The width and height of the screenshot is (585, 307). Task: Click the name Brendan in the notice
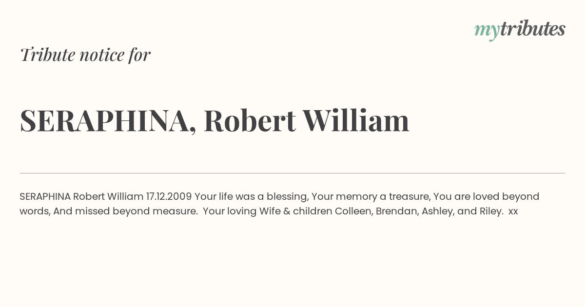pos(397,211)
